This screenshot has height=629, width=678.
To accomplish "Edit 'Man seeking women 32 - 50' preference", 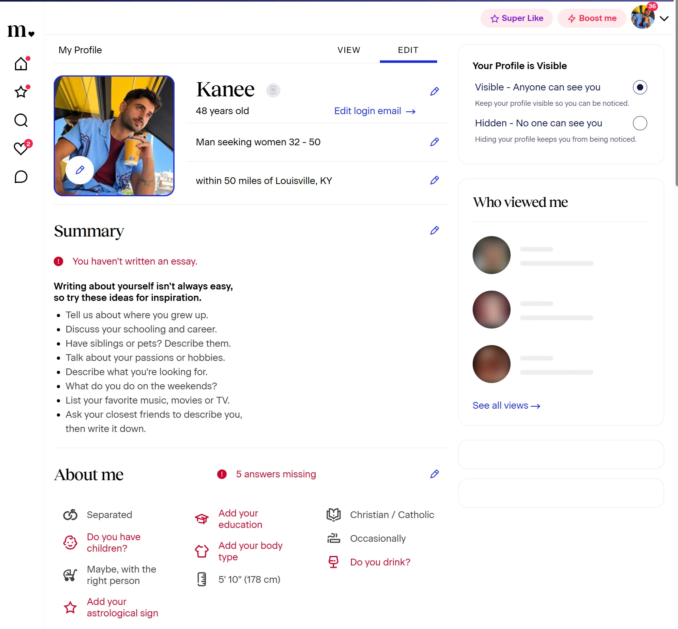I will click(x=434, y=142).
